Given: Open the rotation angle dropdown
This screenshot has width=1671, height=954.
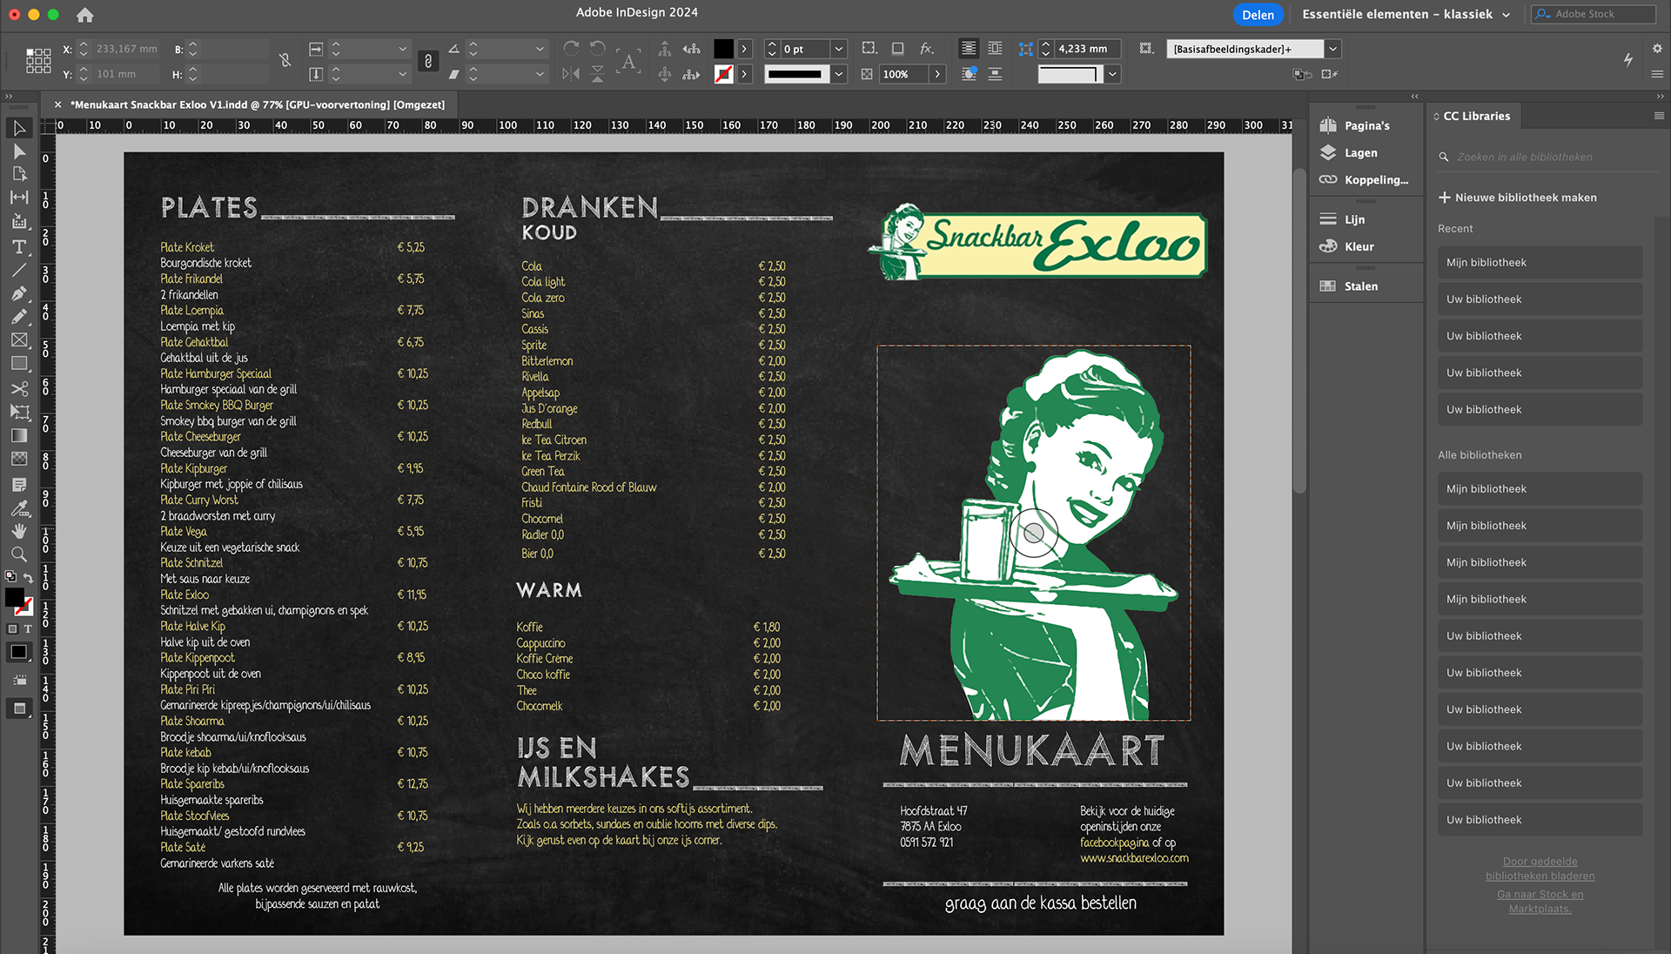Looking at the screenshot, I should tap(540, 49).
